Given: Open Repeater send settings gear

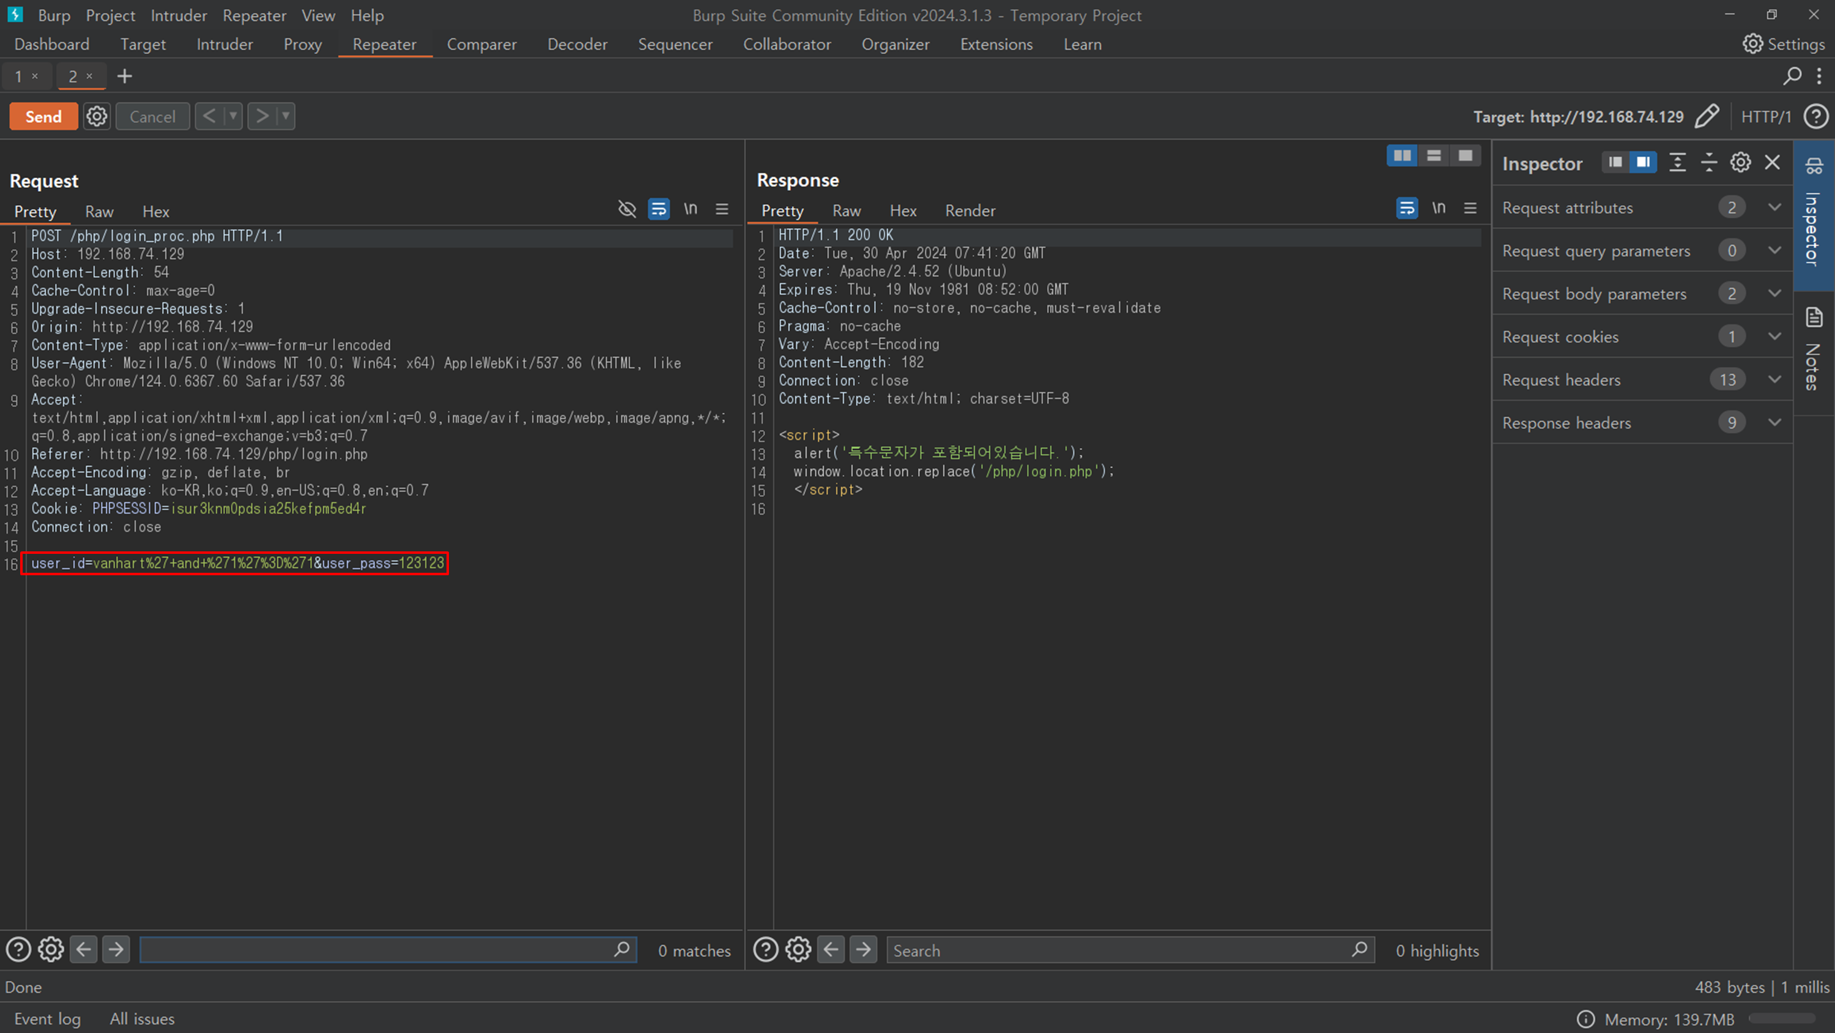Looking at the screenshot, I should (97, 116).
